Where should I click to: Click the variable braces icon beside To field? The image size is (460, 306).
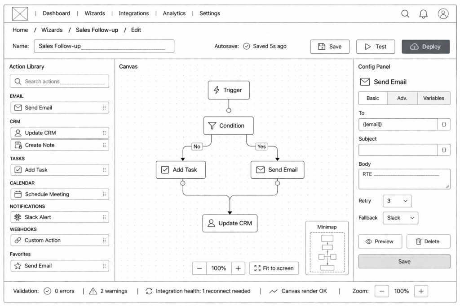[x=444, y=125]
